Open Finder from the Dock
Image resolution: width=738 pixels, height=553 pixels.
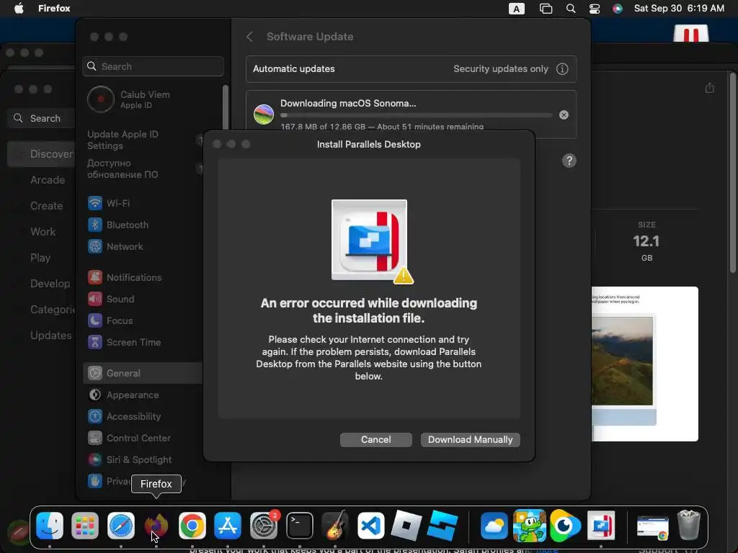[50, 525]
